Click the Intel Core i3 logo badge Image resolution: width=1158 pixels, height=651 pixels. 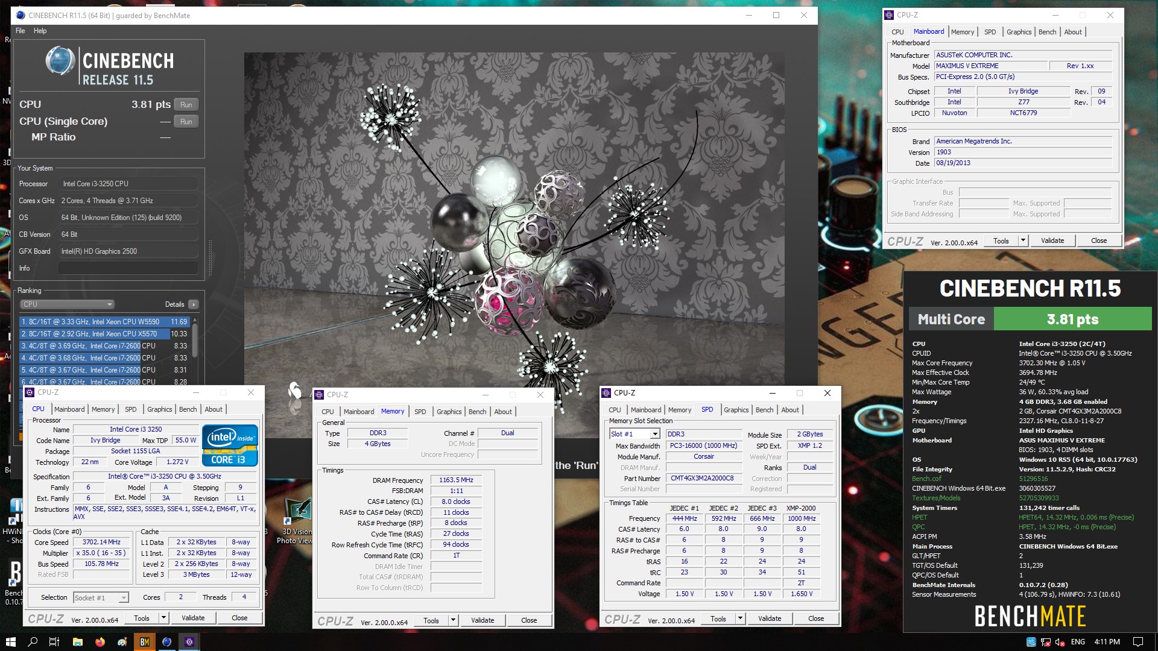tap(230, 445)
